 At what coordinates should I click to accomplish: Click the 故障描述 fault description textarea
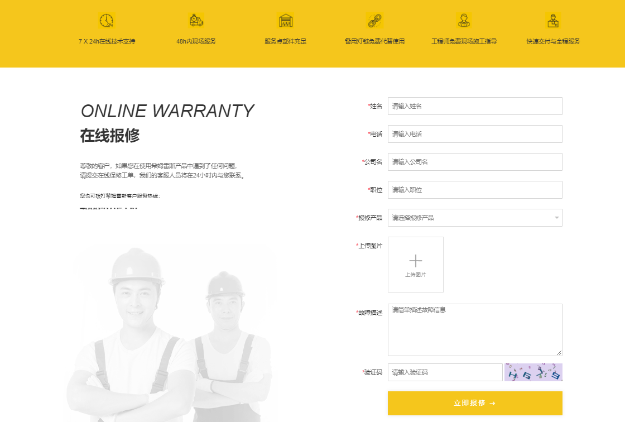pos(475,330)
